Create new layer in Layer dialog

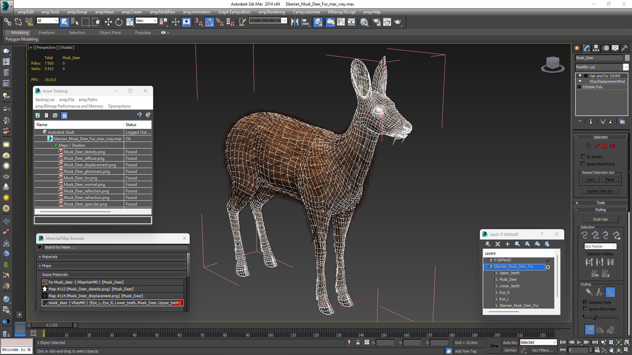488,244
